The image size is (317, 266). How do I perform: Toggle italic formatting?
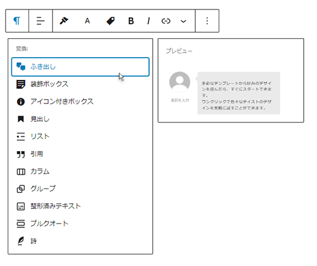tap(148, 21)
